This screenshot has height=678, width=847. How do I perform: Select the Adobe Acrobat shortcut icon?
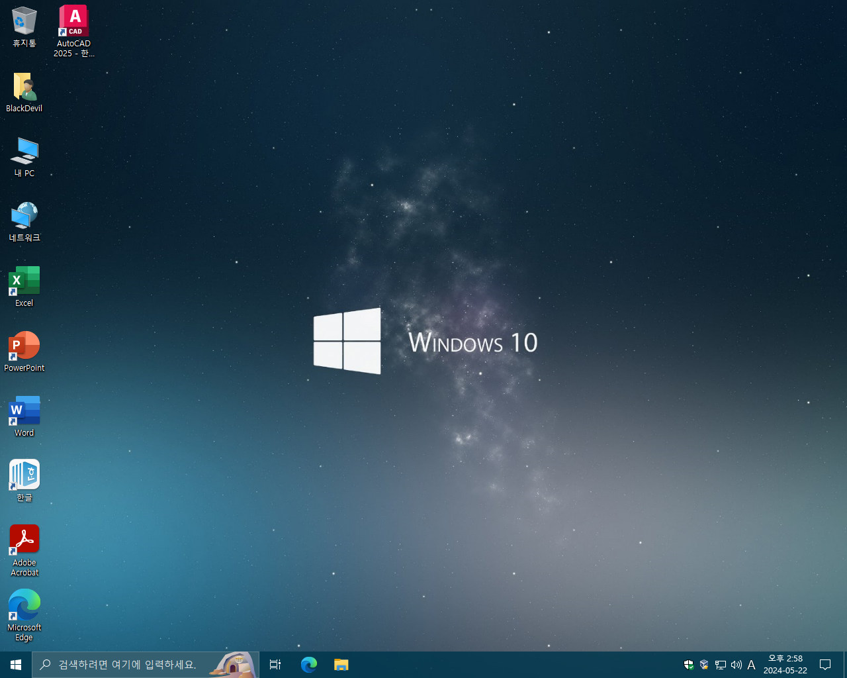pyautogui.click(x=24, y=550)
